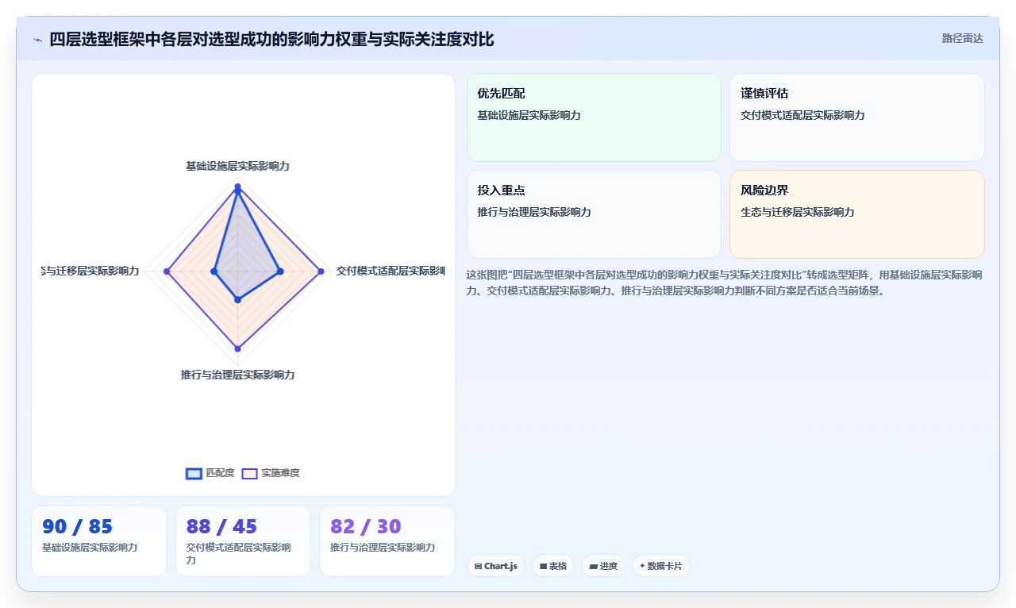Click the 推行与治理层实际影响力 radar axis label
1016x608 pixels.
(x=237, y=375)
